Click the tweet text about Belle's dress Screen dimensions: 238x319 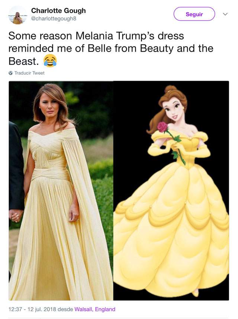click(x=111, y=48)
